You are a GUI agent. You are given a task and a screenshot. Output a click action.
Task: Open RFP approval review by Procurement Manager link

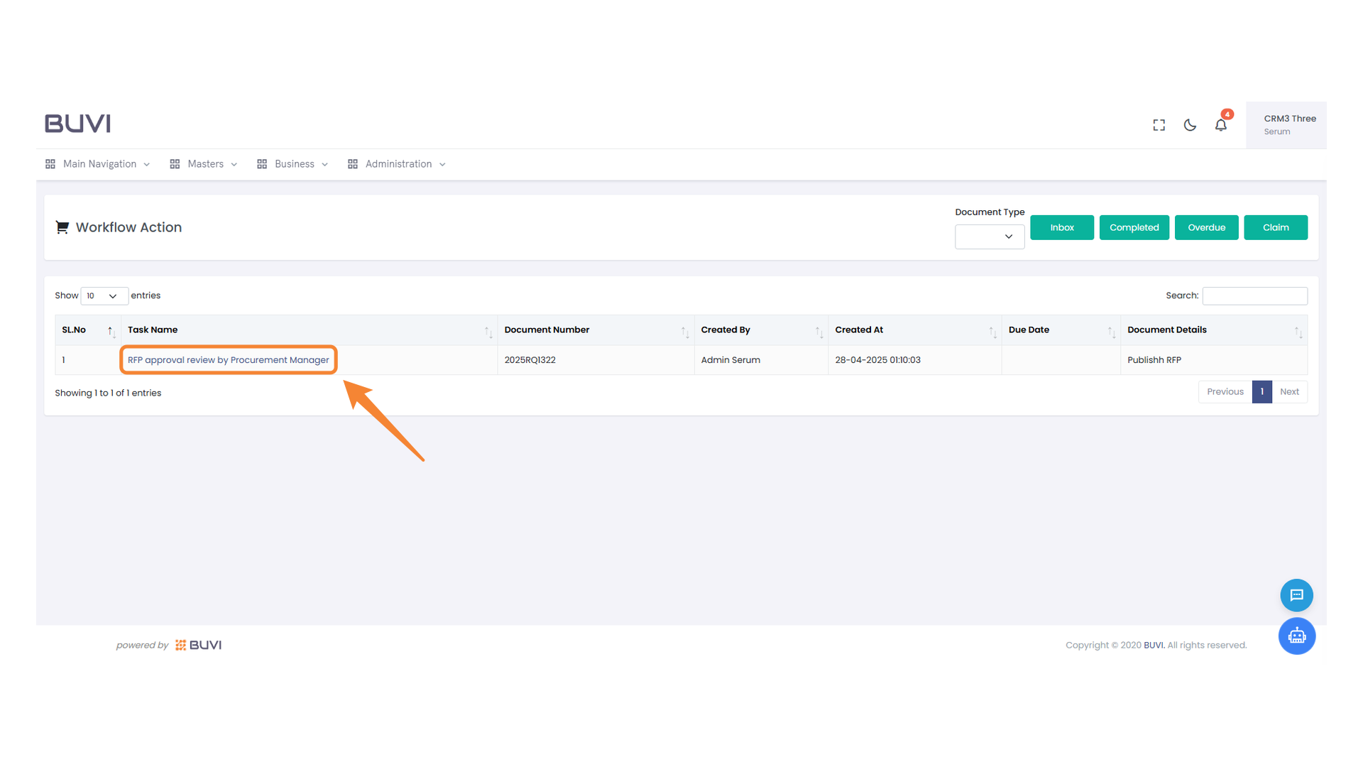point(228,360)
